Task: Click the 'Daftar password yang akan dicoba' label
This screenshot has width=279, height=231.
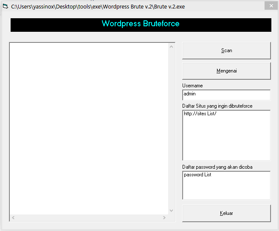Action: tap(217, 167)
